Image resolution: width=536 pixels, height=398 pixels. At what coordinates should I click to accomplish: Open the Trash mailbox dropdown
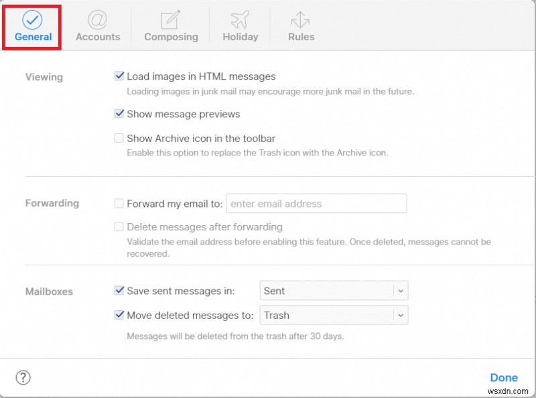(x=334, y=315)
